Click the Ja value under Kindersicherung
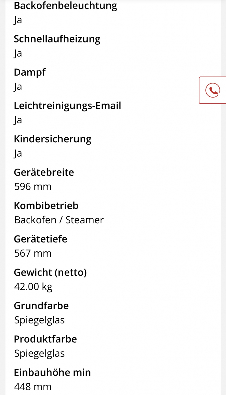This screenshot has height=395, width=226. click(18, 153)
